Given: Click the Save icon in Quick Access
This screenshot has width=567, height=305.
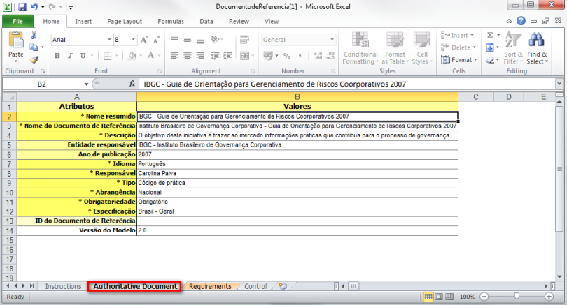Looking at the screenshot, I should (x=22, y=7).
